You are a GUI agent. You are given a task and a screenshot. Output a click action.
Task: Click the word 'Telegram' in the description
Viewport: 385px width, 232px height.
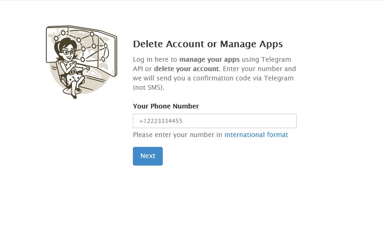click(x=276, y=59)
